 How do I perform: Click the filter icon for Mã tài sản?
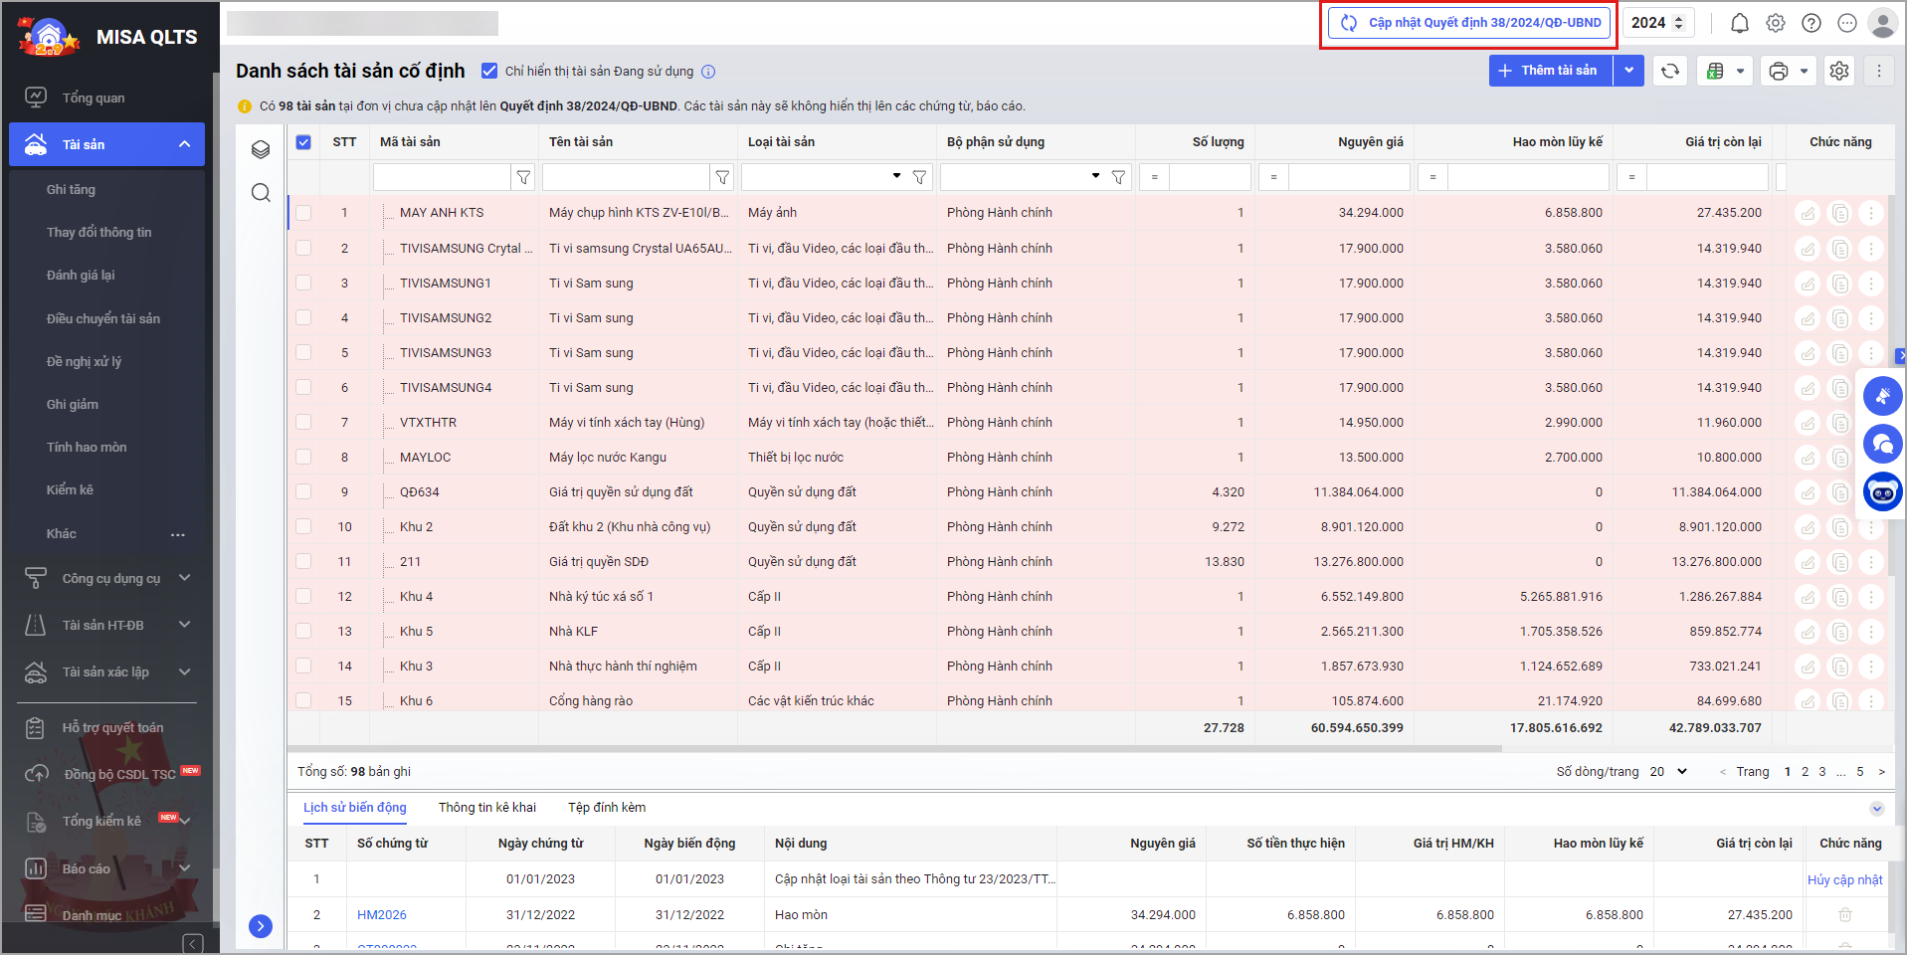coord(523,177)
